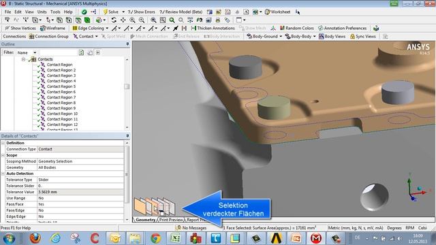Switch to the Print Preview tab
This screenshot has width=436, height=245.
[171, 219]
